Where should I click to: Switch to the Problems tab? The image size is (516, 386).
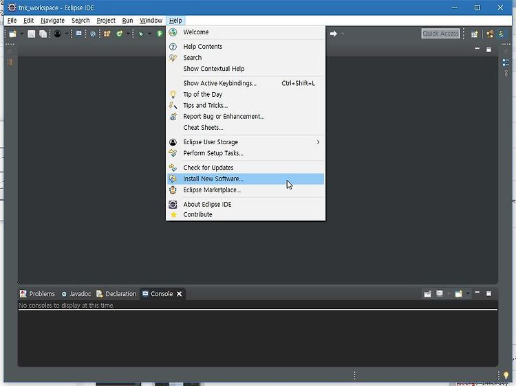coord(37,294)
